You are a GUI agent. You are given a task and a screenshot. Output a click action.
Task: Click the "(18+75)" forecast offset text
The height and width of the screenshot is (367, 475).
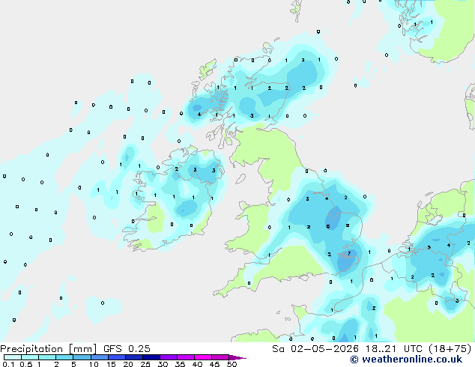tap(450, 349)
